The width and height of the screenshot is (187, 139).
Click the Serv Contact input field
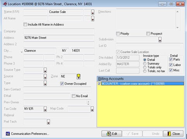57,89
